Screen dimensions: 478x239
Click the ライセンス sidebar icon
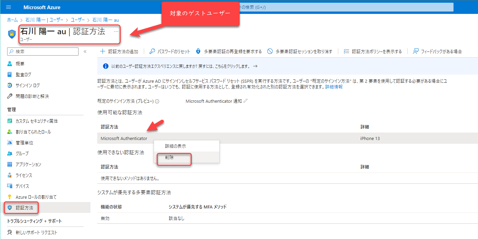click(x=10, y=175)
